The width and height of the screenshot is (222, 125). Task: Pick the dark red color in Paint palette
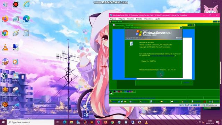click(x=119, y=92)
